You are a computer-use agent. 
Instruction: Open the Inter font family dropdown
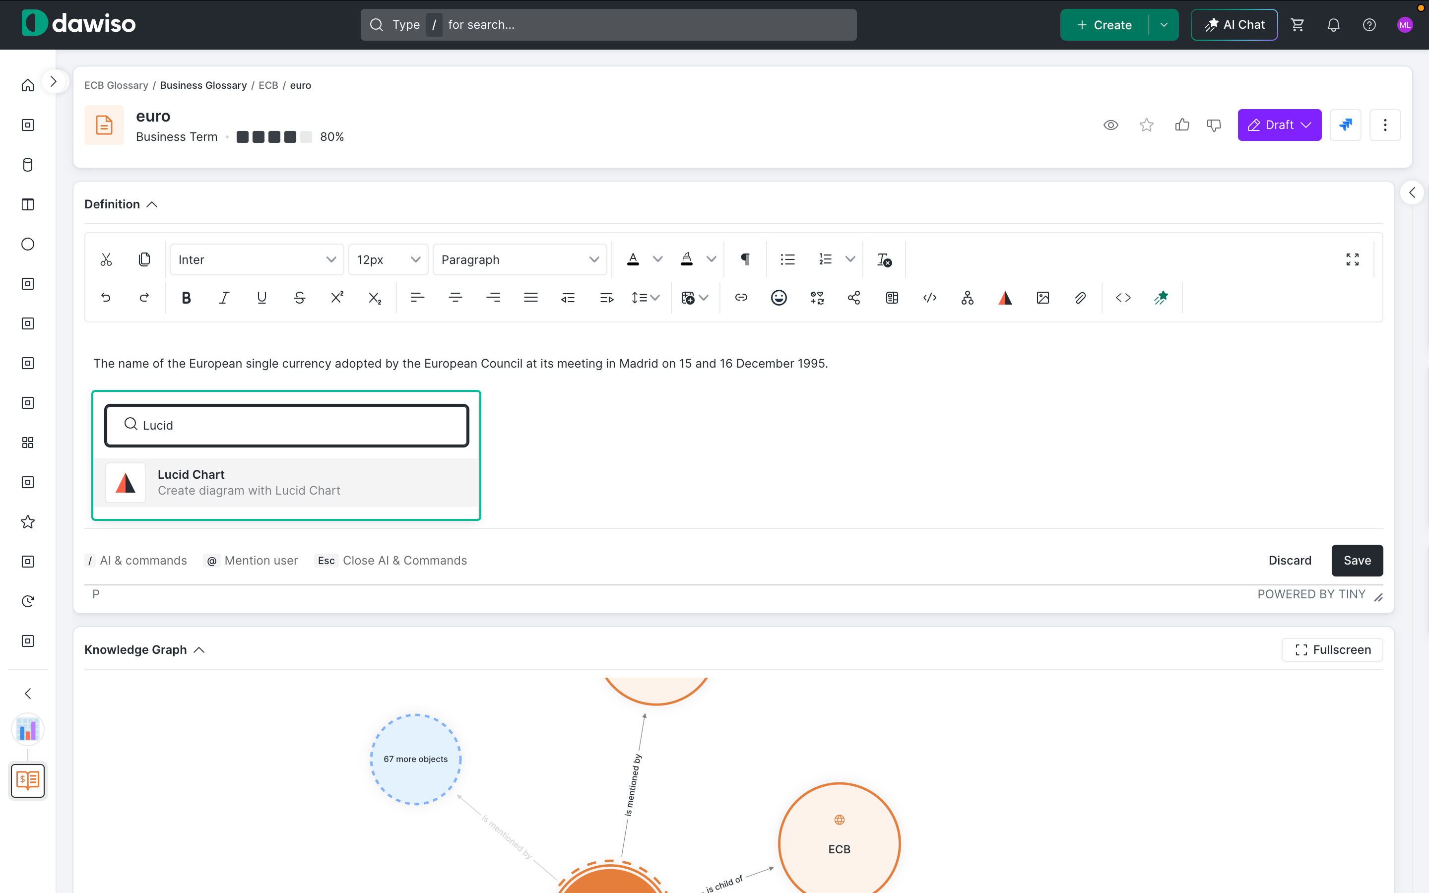[x=256, y=259]
